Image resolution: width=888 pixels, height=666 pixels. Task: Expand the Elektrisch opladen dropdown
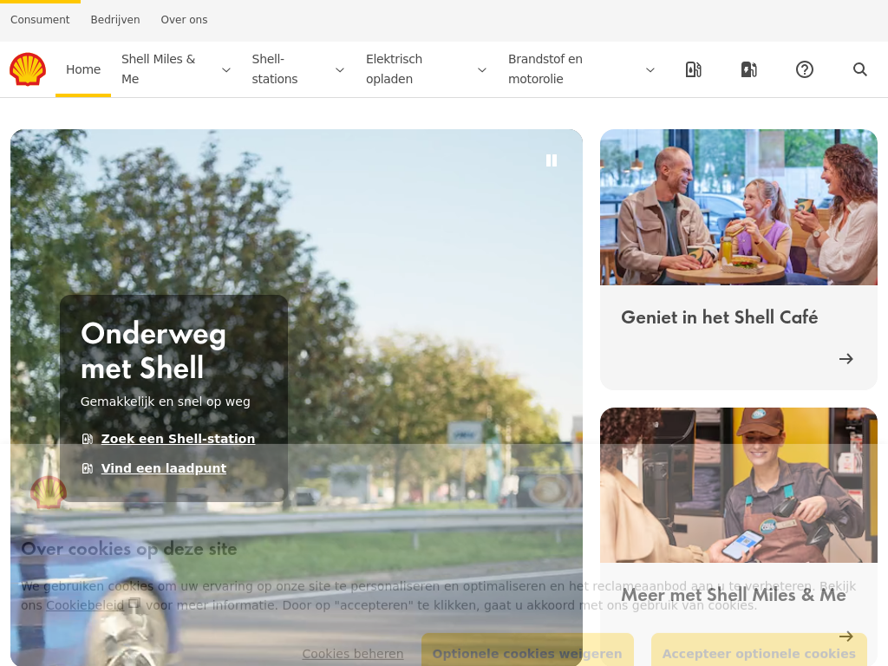[481, 69]
